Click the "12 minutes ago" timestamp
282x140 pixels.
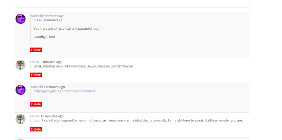click(x=52, y=116)
